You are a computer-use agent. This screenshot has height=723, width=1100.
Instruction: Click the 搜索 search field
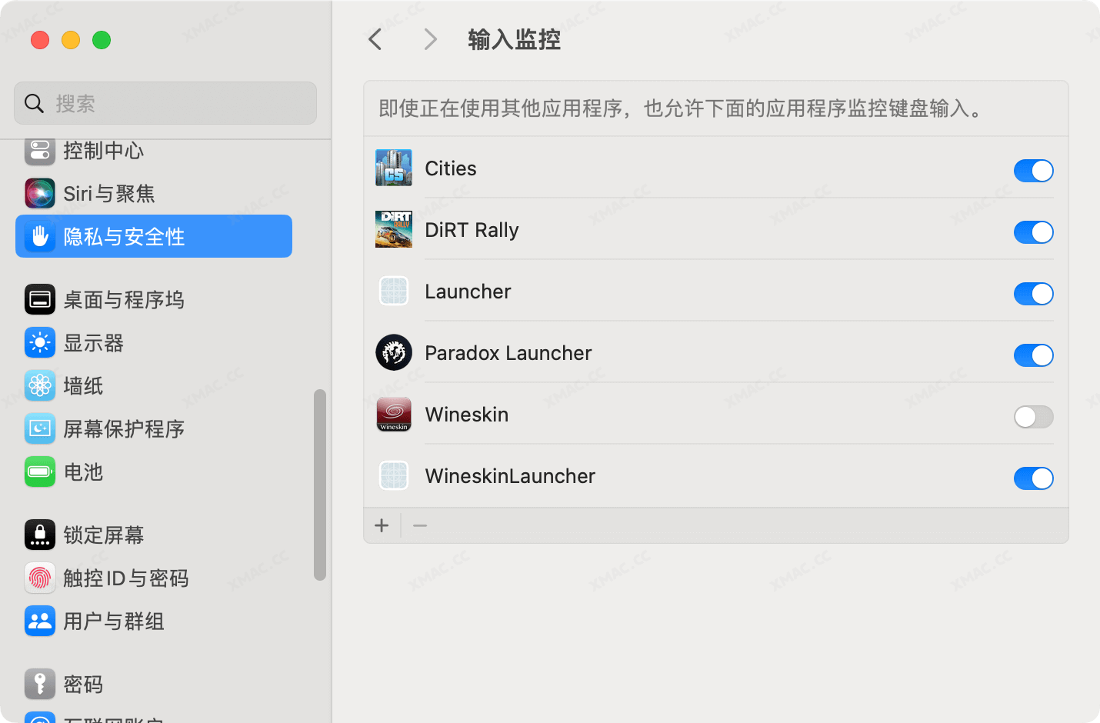point(165,104)
